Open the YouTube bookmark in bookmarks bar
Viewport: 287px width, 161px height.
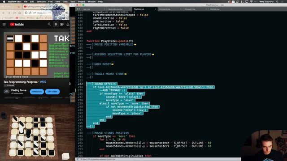coord(21,18)
